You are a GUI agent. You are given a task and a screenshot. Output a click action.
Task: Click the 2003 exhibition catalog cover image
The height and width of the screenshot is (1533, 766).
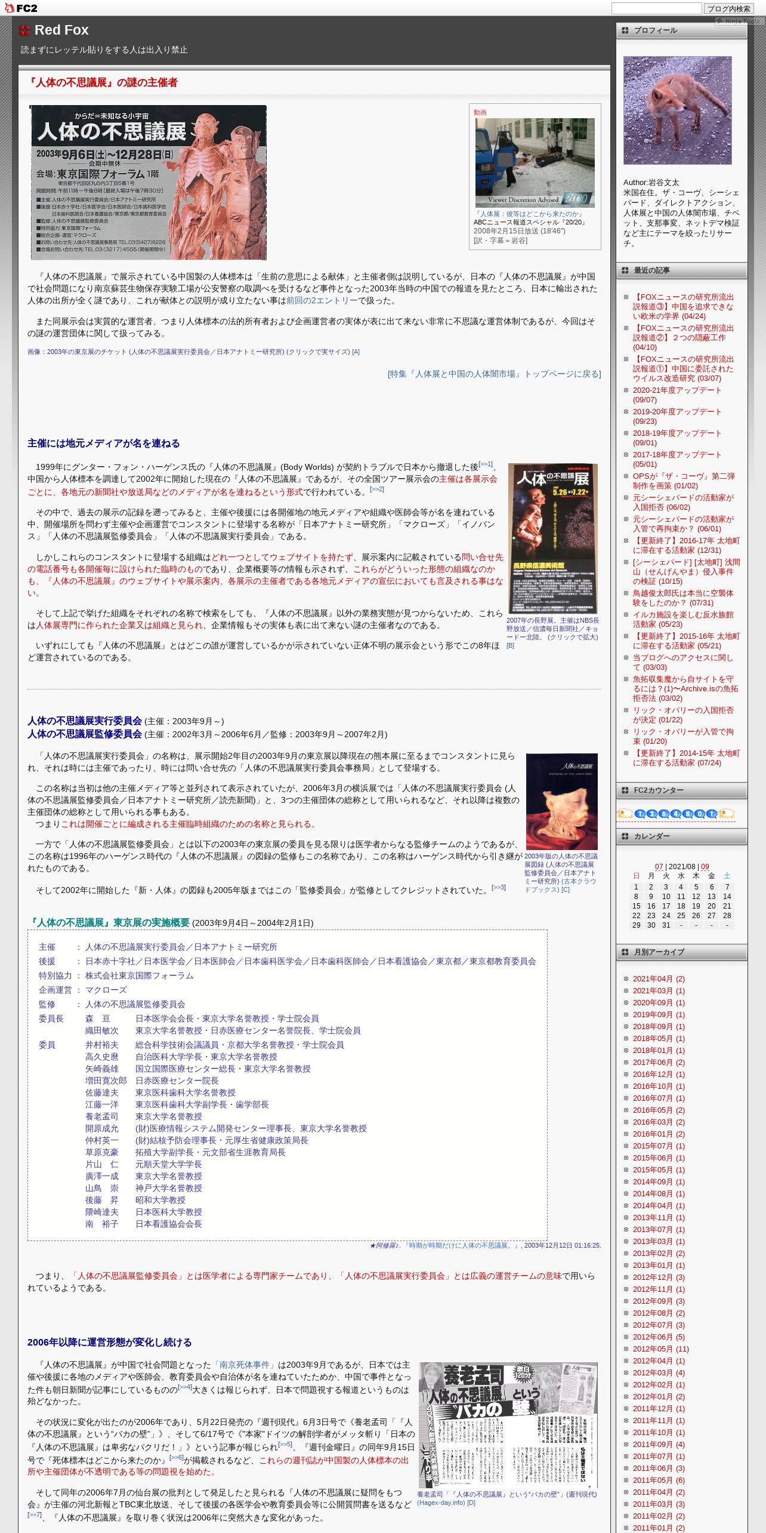point(561,802)
